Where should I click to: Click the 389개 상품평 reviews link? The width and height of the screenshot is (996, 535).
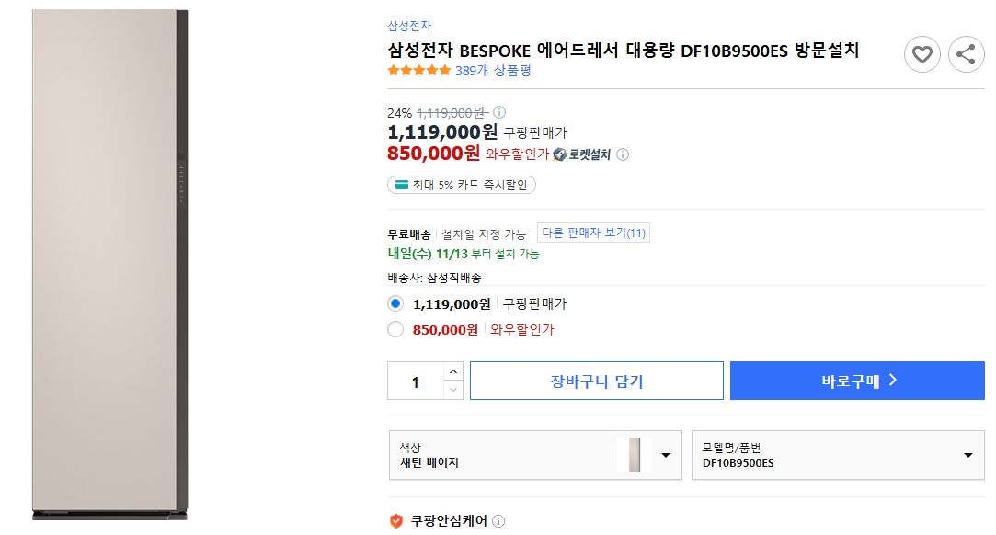click(x=491, y=70)
